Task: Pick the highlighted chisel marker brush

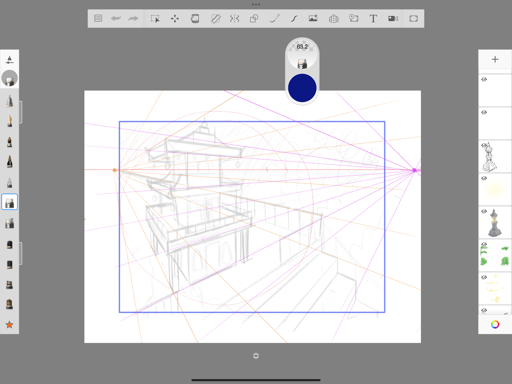Action: pyautogui.click(x=9, y=202)
